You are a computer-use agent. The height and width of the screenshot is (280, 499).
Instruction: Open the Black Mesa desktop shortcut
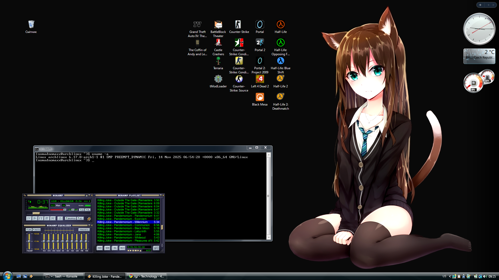coord(260,97)
